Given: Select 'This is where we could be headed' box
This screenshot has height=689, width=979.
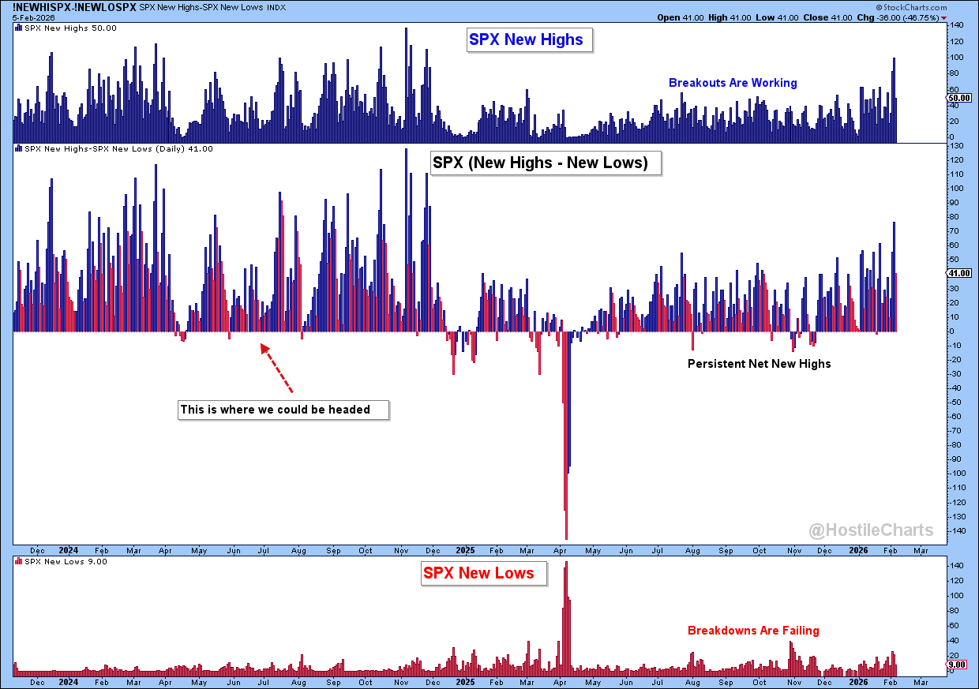Looking at the screenshot, I should pyautogui.click(x=275, y=410).
